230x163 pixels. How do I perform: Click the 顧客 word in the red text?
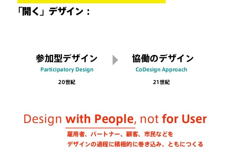[132, 134]
